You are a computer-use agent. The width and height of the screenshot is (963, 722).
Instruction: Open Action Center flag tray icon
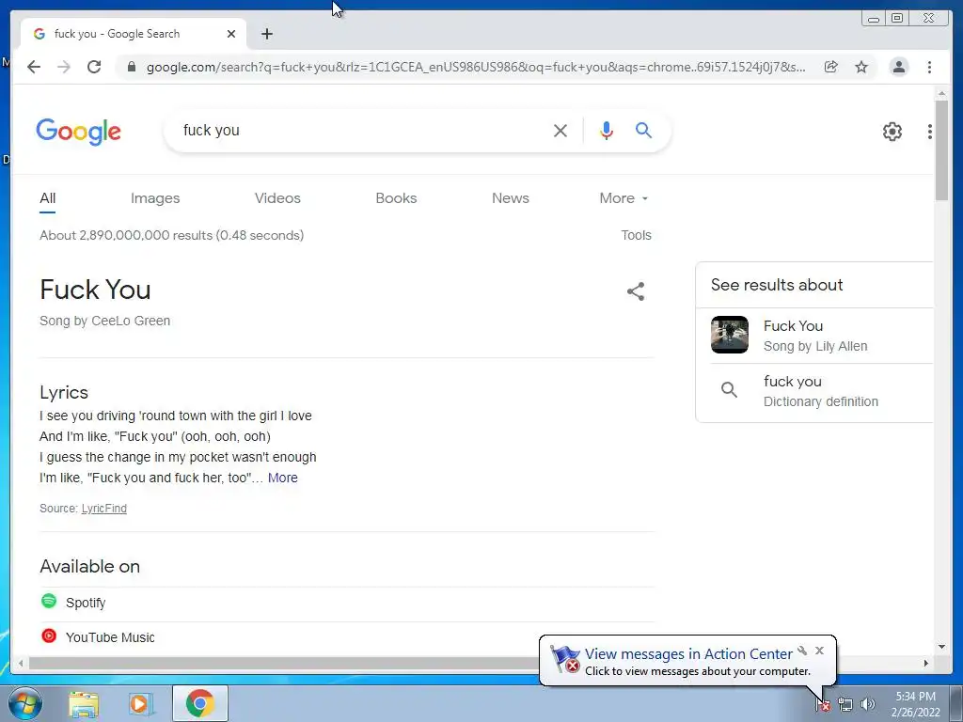pyautogui.click(x=822, y=704)
